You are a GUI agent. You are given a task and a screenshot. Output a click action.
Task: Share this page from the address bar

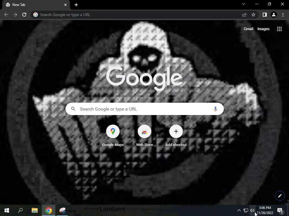244,15
